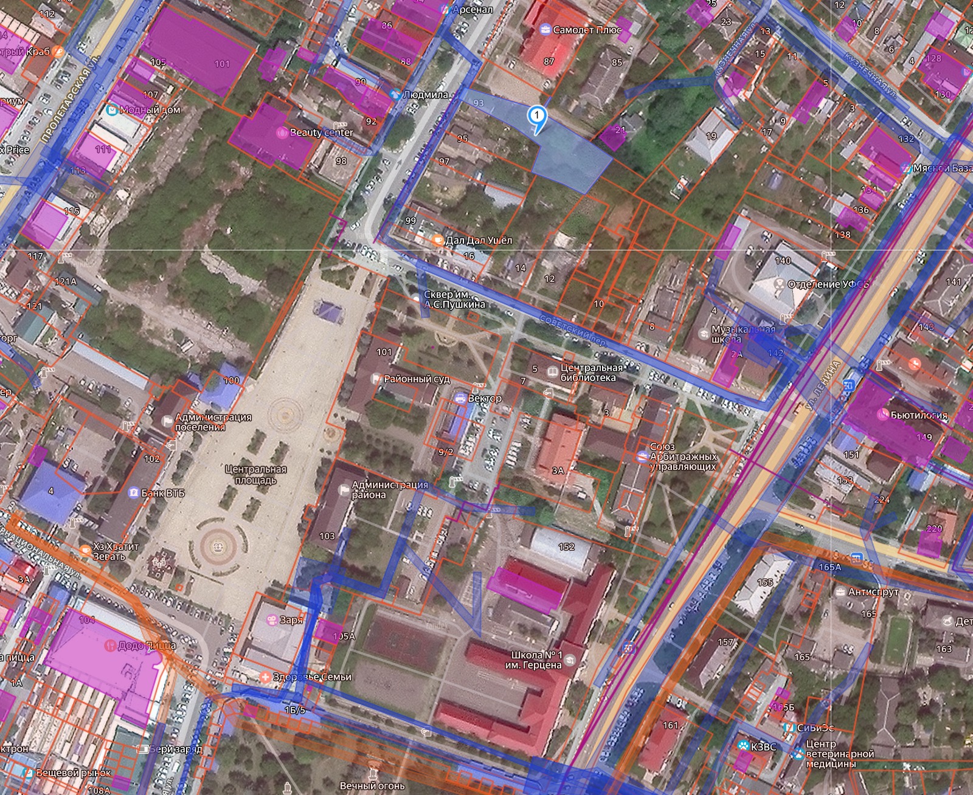Viewport: 973px width, 795px height.
Task: Open the Самолет Плюс business icon
Action: 545,29
